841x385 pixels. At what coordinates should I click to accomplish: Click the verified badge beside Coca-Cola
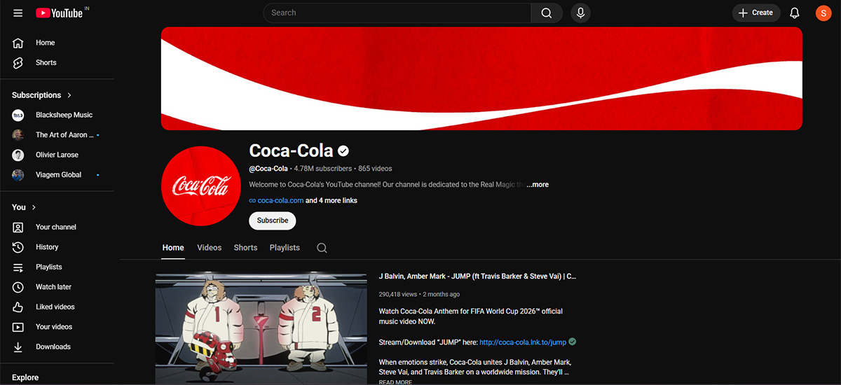343,150
